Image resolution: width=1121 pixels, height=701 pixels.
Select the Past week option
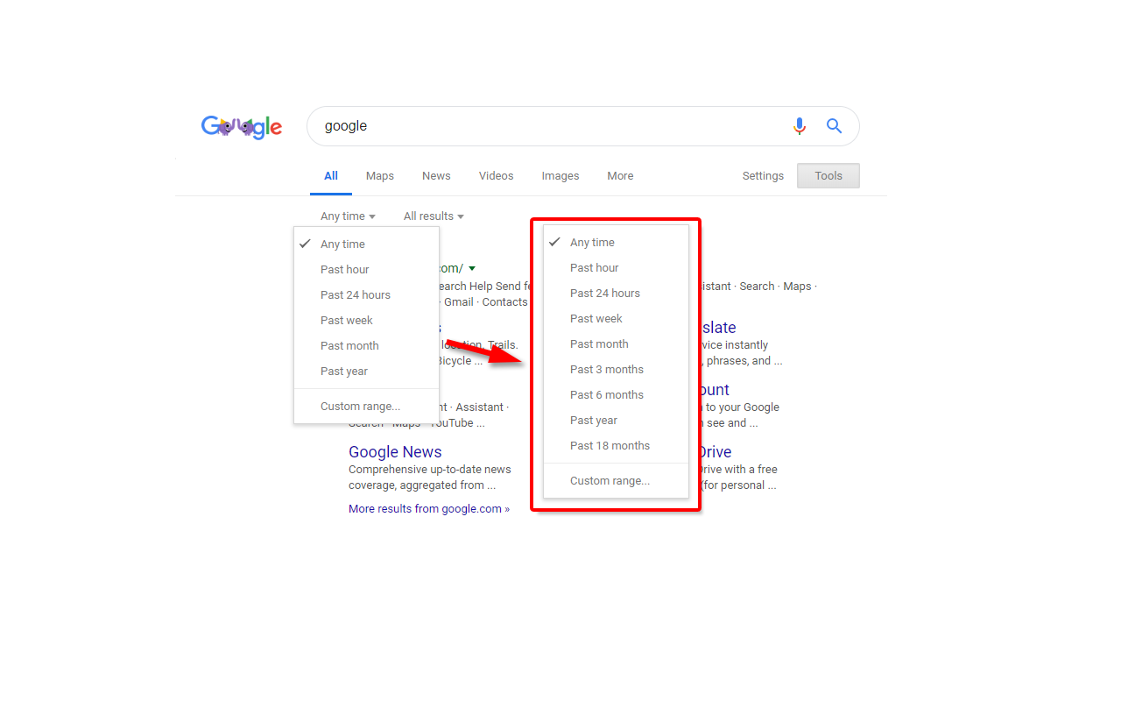pos(596,318)
